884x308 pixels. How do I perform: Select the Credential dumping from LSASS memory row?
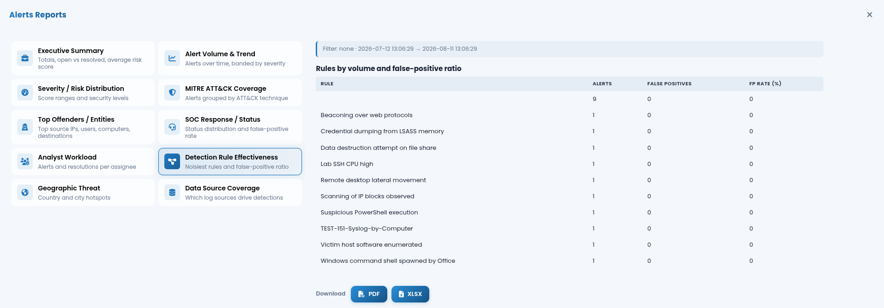click(569, 131)
